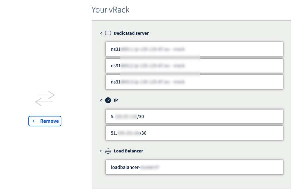This screenshot has height=194, width=297.
Task: Select the third ns31 server entry
Action: (x=194, y=82)
